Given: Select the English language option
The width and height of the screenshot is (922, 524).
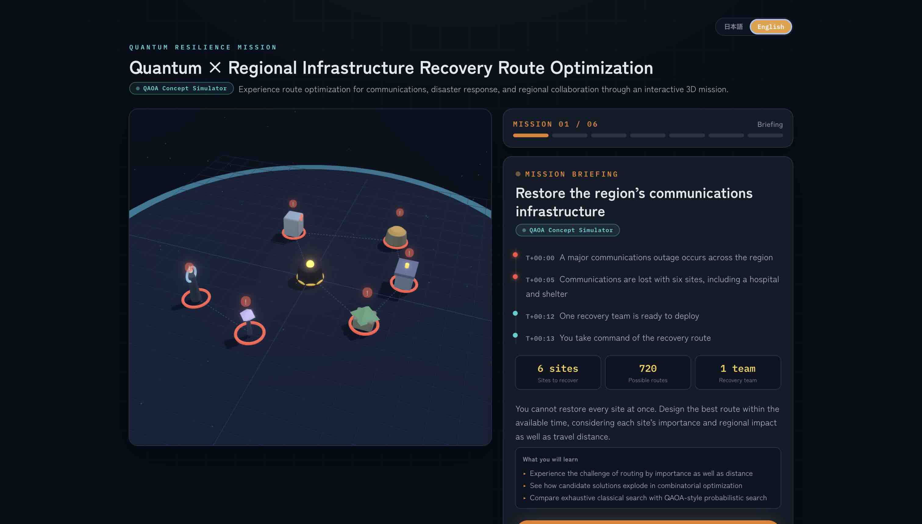Looking at the screenshot, I should tap(770, 27).
